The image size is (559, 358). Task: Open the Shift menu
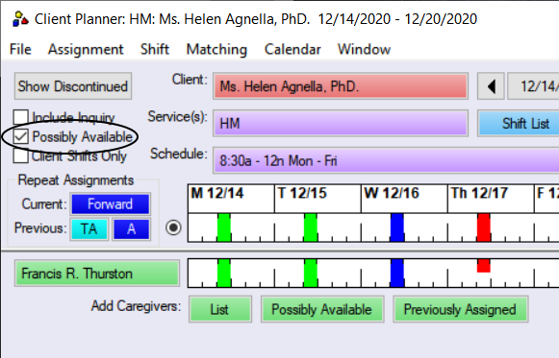pos(155,49)
